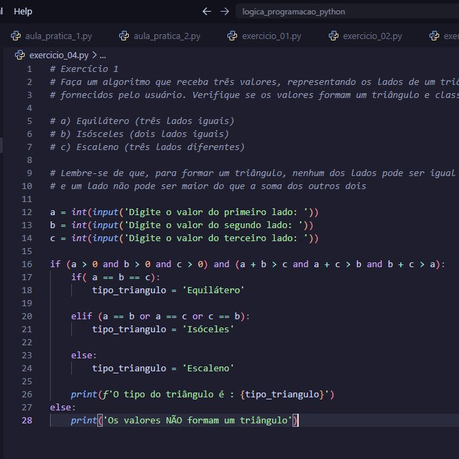The height and width of the screenshot is (459, 459).
Task: Click string 'Digite o valor do primeiro lado: '
Action: [x=216, y=212]
